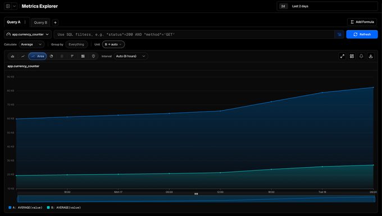Screen dimensions: 382x216
Task: Click the Metrics Explorer page title
Action: (x=40, y=6)
